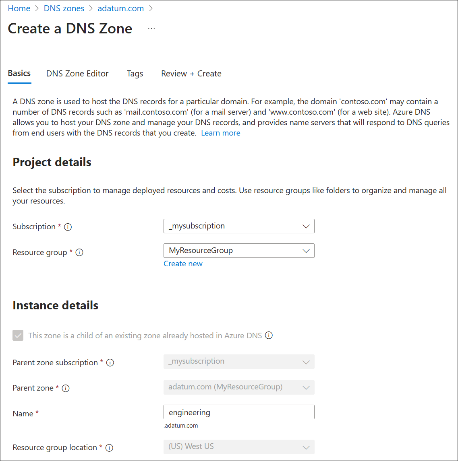Open the Tags tab
This screenshot has width=458, height=461.
(x=135, y=74)
